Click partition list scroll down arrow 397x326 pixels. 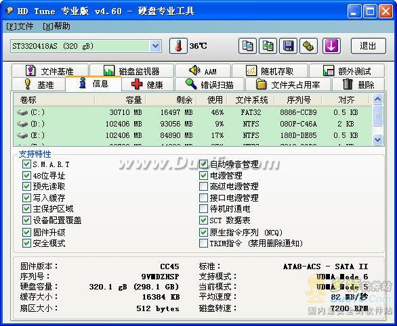(x=378, y=139)
